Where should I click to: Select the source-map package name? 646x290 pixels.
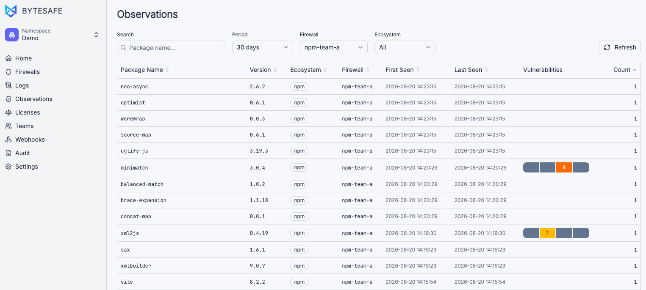[136, 135]
